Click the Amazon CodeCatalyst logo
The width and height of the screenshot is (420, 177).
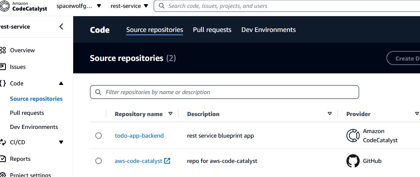[24, 6]
